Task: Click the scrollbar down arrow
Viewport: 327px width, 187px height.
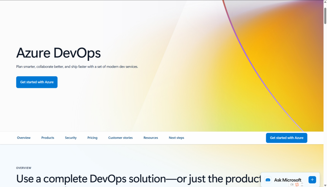Action: (325, 185)
